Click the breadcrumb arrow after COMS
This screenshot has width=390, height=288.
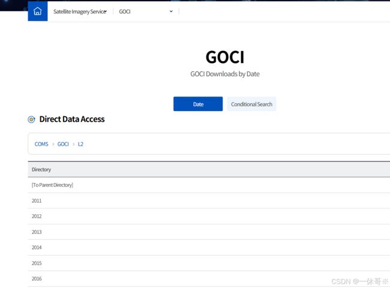(x=53, y=144)
